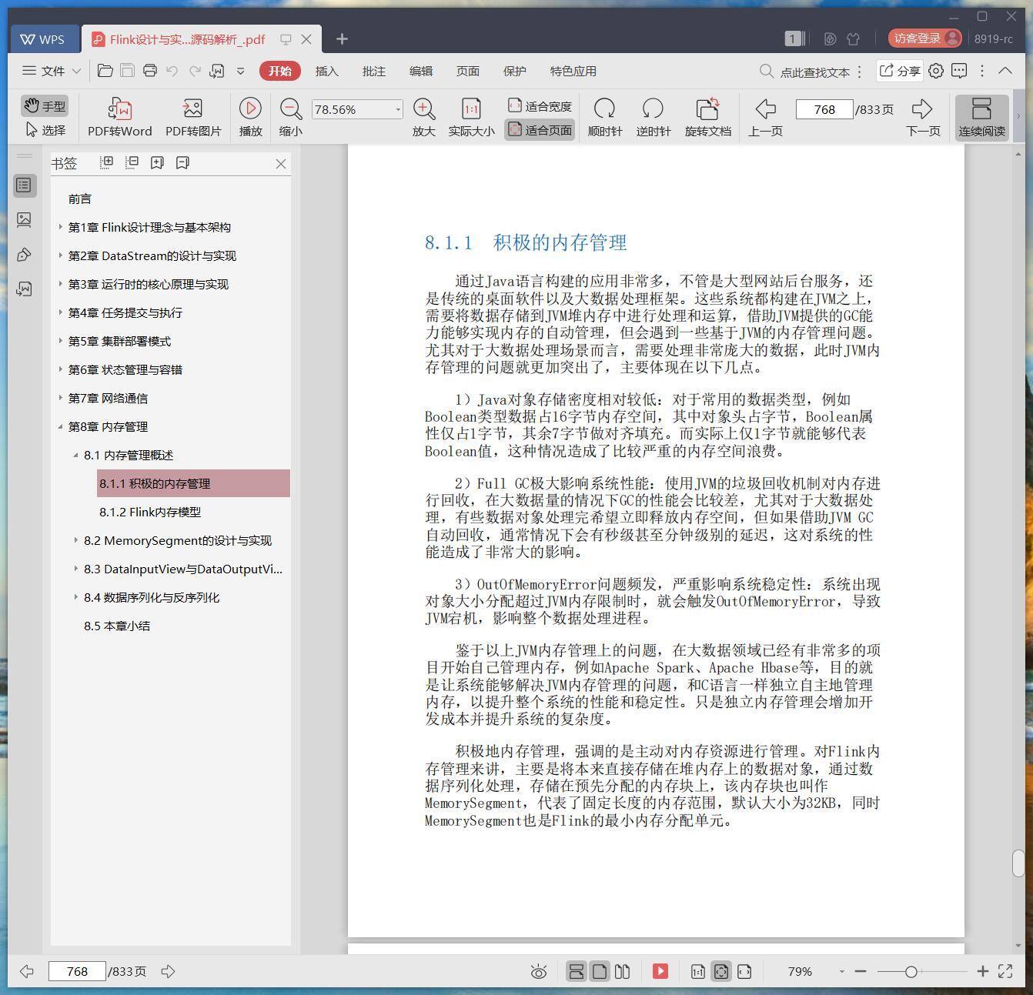Zoom out with the minus magnifier
The height and width of the screenshot is (995, 1033).
290,117
